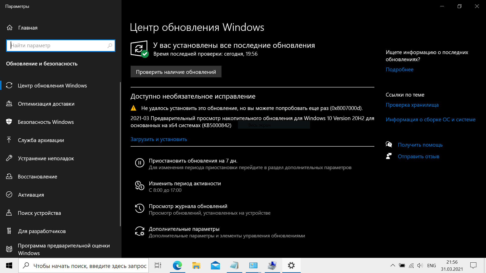Open Поиск устройства locator icon

[9, 213]
